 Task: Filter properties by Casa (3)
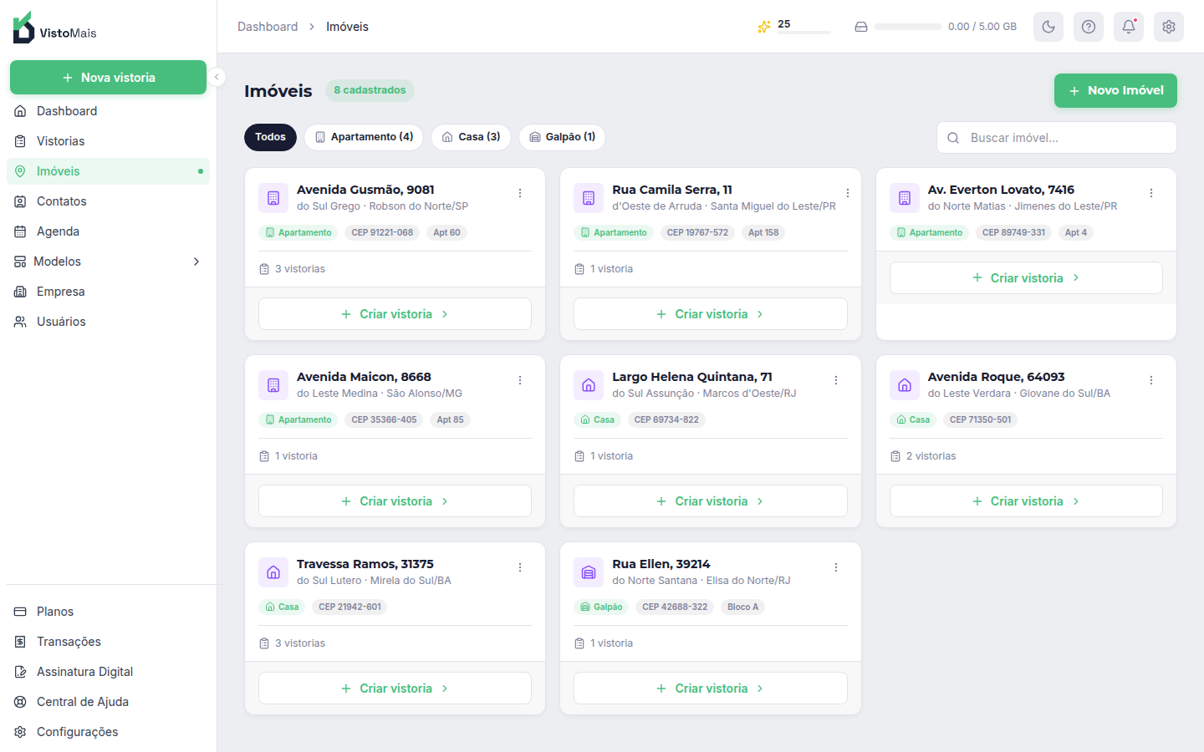(471, 137)
